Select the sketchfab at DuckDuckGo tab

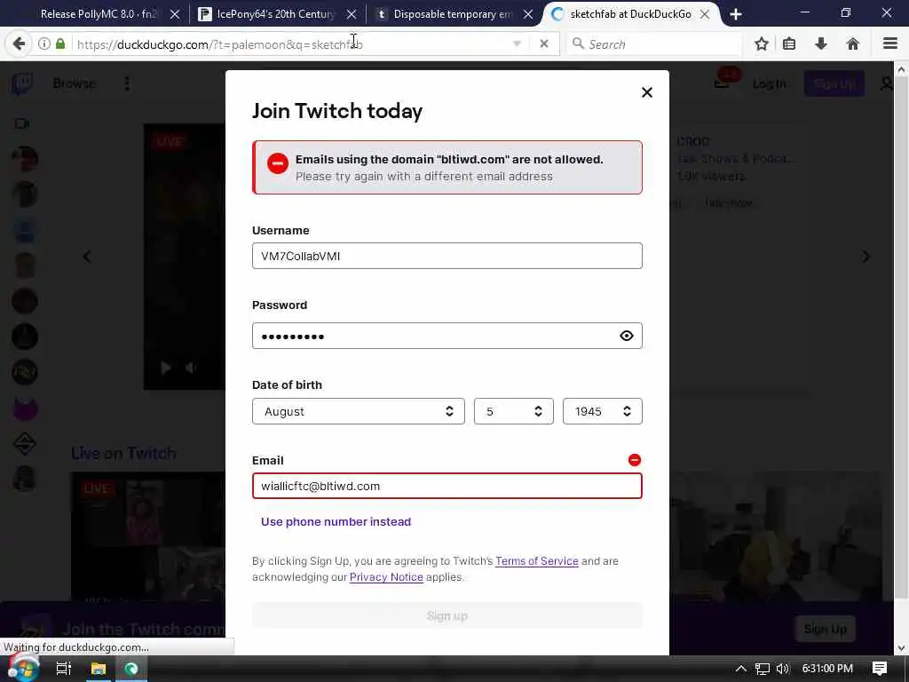[630, 14]
